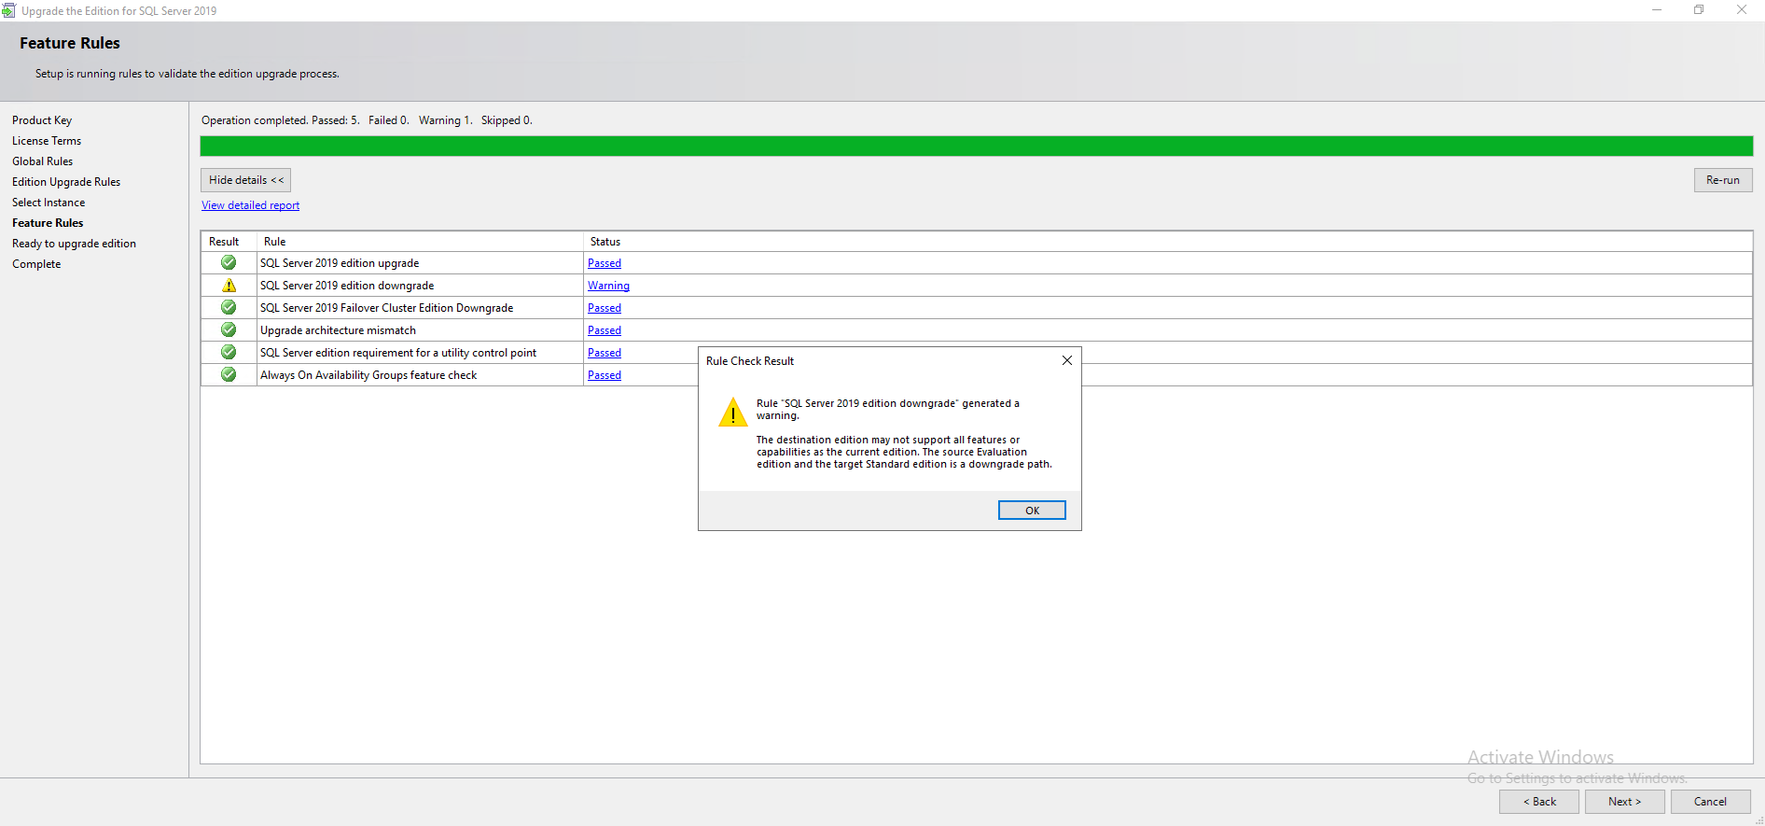The image size is (1765, 826).
Task: Select Global Rules step in sidebar
Action: [x=42, y=161]
